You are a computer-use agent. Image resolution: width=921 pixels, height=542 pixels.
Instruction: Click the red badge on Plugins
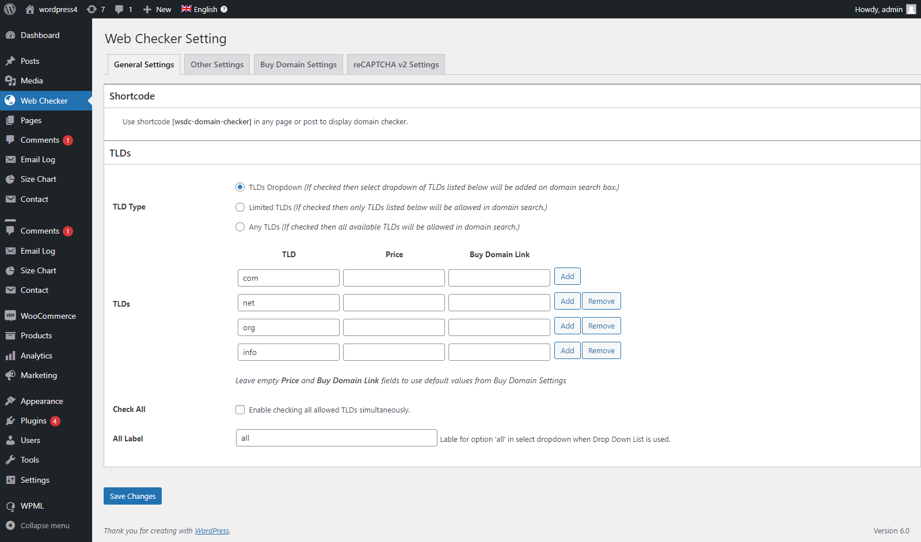pyautogui.click(x=55, y=421)
